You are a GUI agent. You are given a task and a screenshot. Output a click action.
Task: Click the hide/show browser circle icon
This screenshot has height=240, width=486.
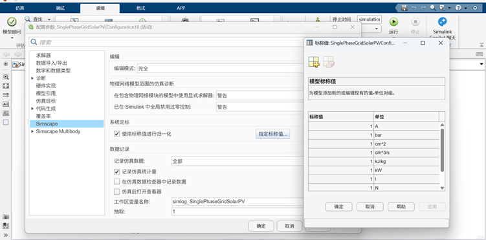coord(6,64)
